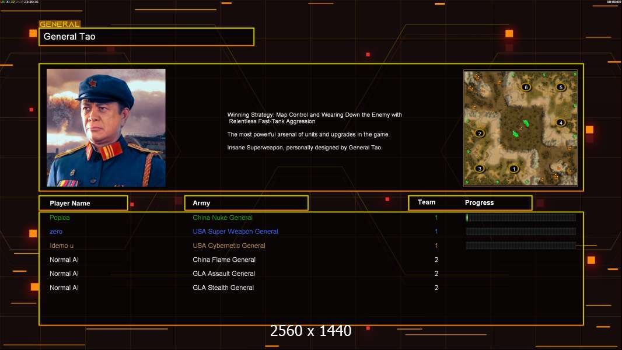
Task: Click player name zero
Action: click(56, 232)
